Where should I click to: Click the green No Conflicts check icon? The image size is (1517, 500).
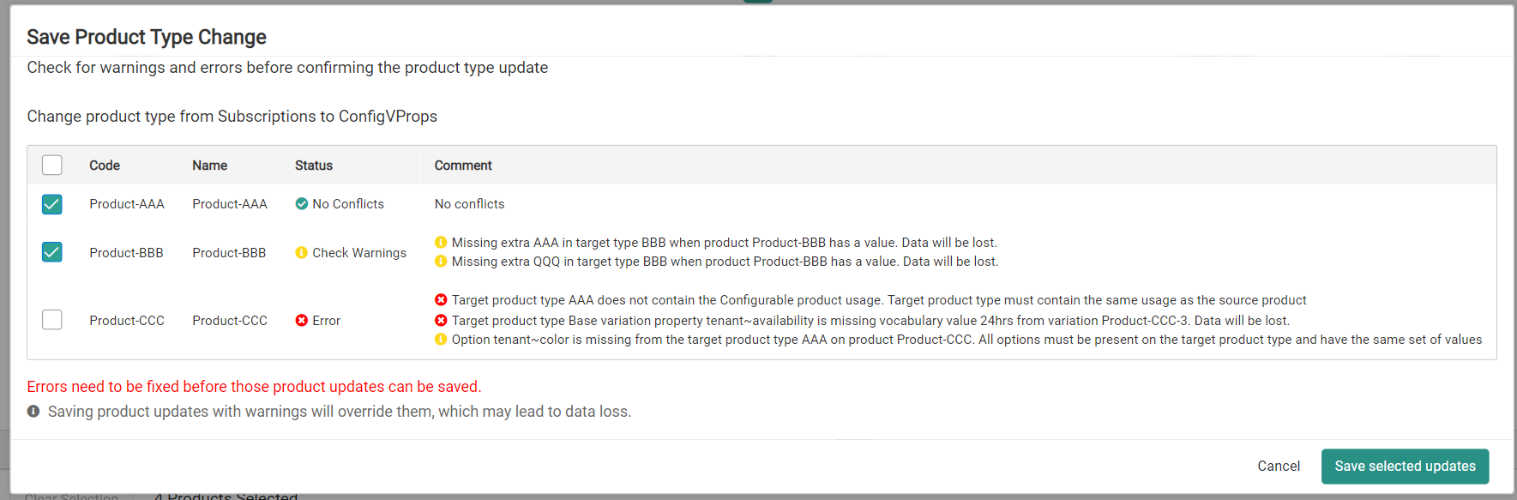click(302, 203)
